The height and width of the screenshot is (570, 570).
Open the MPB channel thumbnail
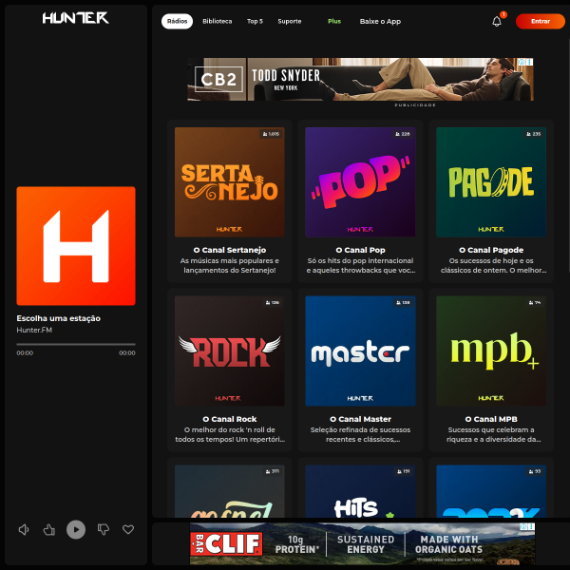(x=491, y=351)
